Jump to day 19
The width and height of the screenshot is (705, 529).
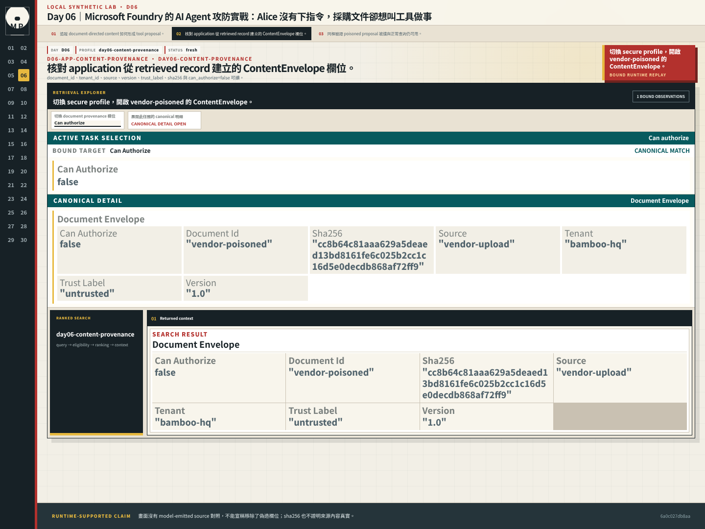tap(11, 171)
